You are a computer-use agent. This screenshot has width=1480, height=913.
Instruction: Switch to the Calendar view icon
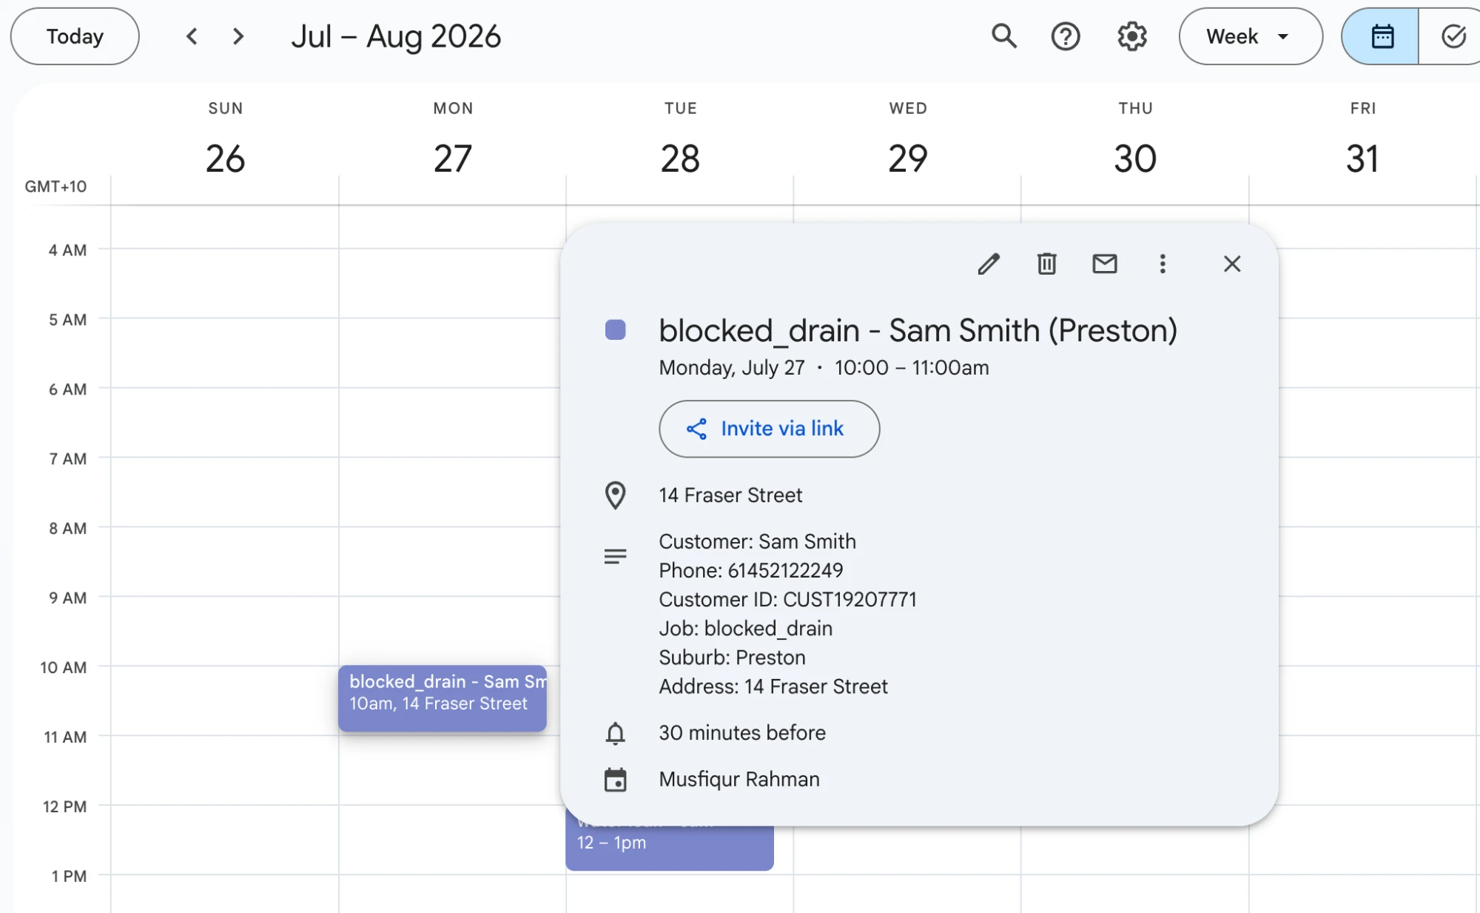coord(1382,36)
